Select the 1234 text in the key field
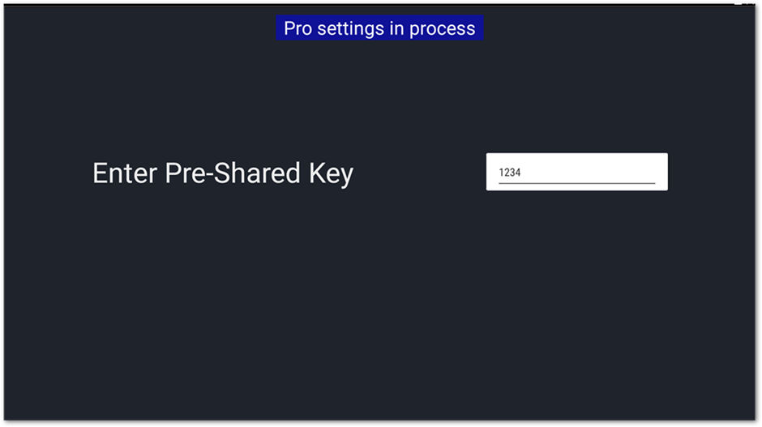 tap(510, 173)
